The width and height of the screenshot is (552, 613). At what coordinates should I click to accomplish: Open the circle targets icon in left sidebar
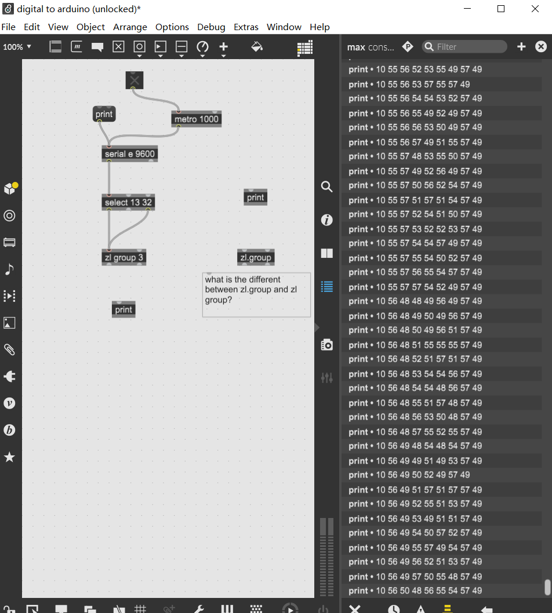pyautogui.click(x=9, y=216)
